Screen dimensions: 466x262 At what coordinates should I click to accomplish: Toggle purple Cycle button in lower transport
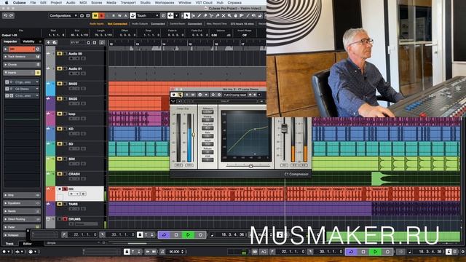[351, 252]
